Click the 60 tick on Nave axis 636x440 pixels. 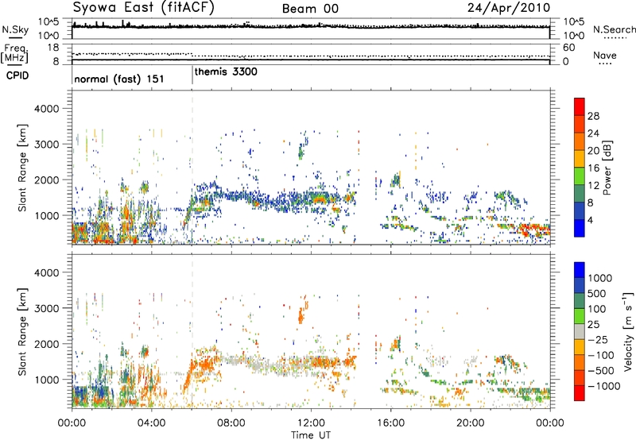tap(568, 48)
